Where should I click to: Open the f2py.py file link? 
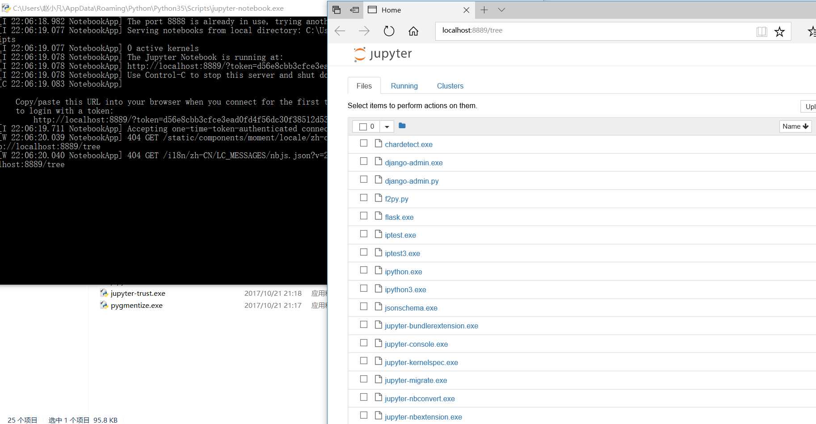point(396,199)
